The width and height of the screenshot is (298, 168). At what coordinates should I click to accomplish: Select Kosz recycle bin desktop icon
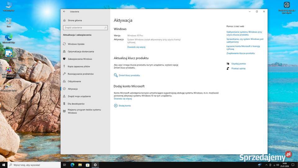pyautogui.click(x=9, y=22)
